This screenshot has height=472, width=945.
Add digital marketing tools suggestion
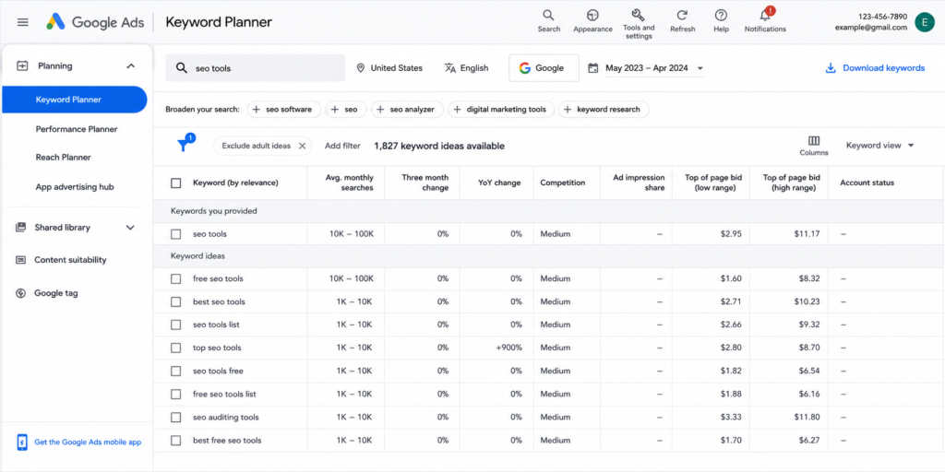click(x=501, y=110)
